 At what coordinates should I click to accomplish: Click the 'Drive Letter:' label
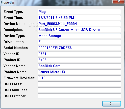[x=14, y=42]
